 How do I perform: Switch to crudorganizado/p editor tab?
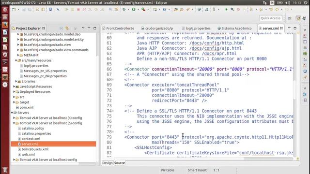point(157,29)
